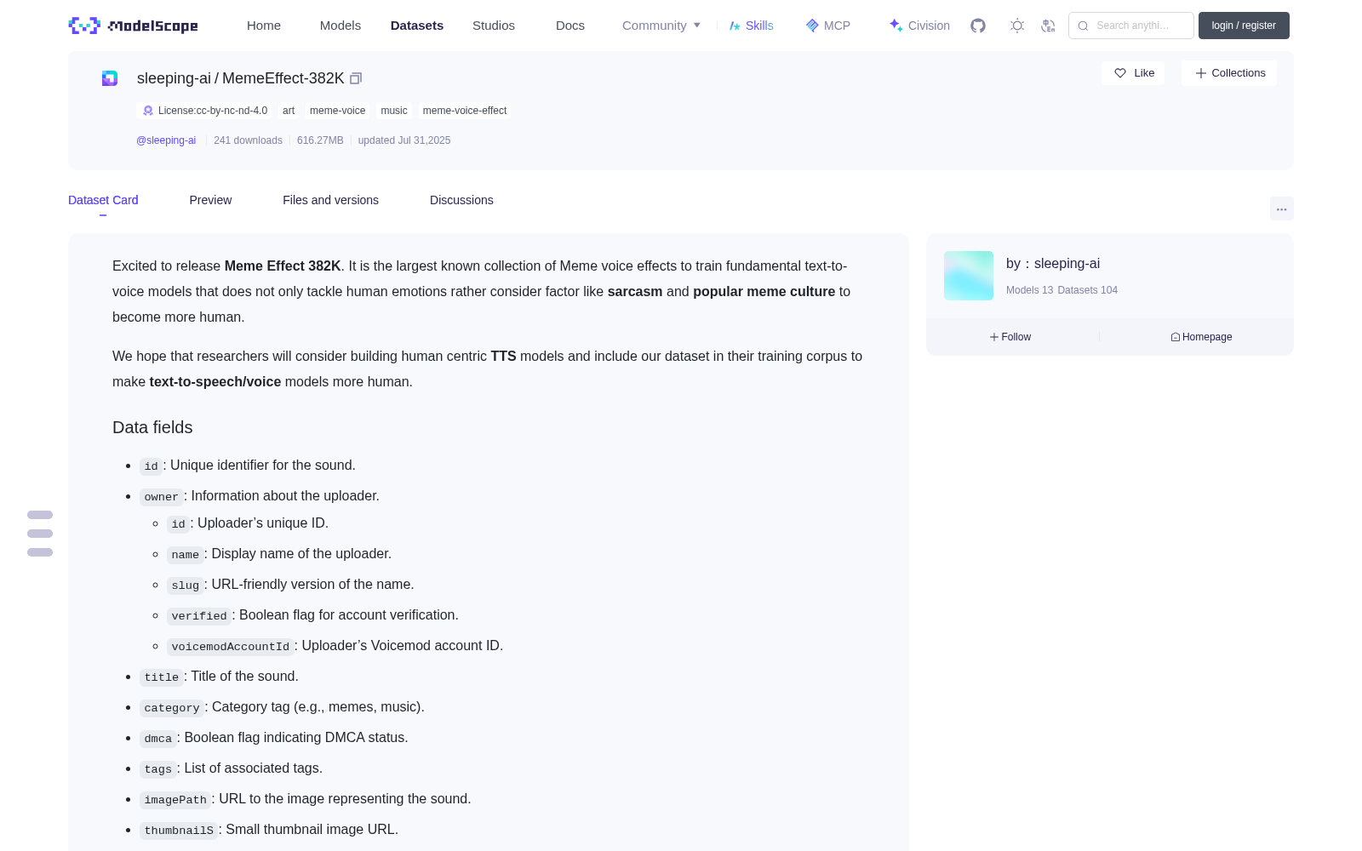Copy dataset name with the copy icon
The width and height of the screenshot is (1362, 851).
click(x=356, y=78)
